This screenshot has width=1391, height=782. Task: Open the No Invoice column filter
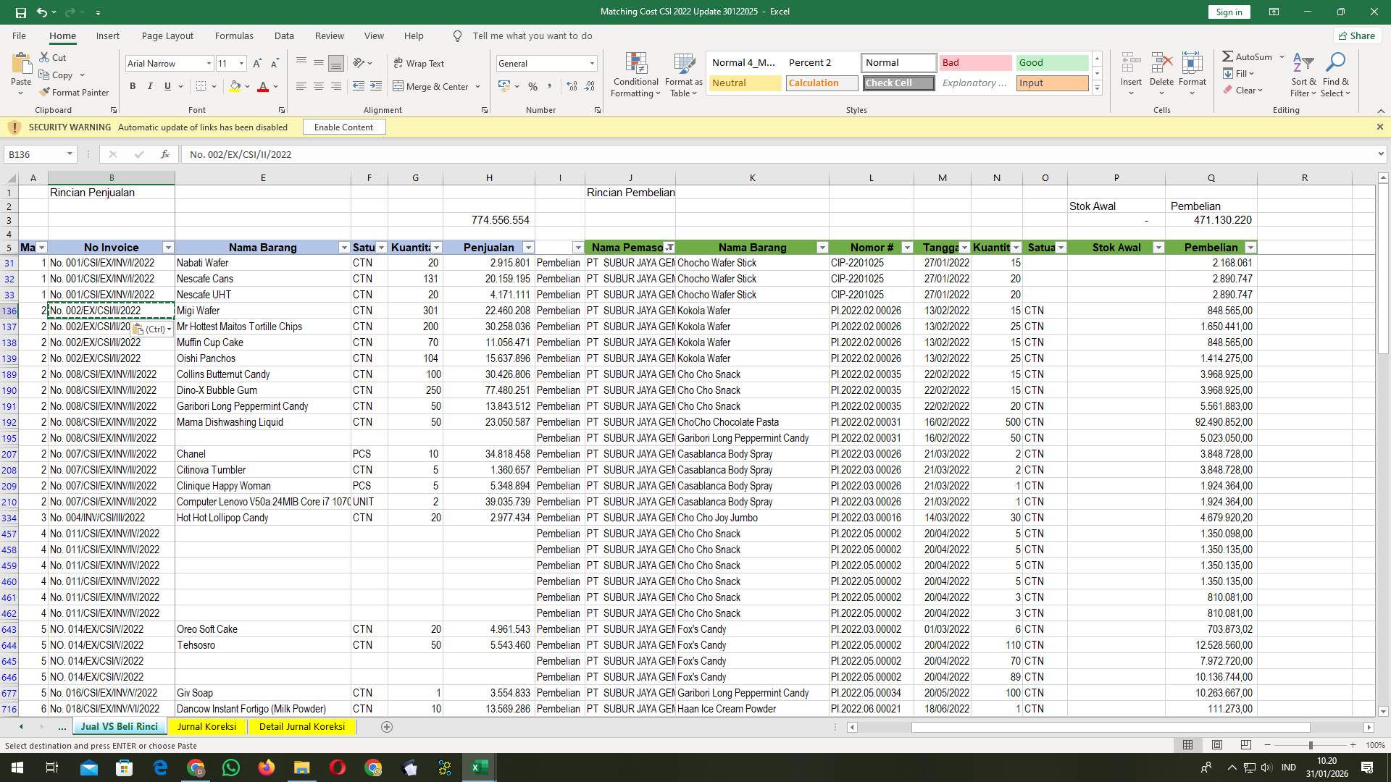point(168,248)
